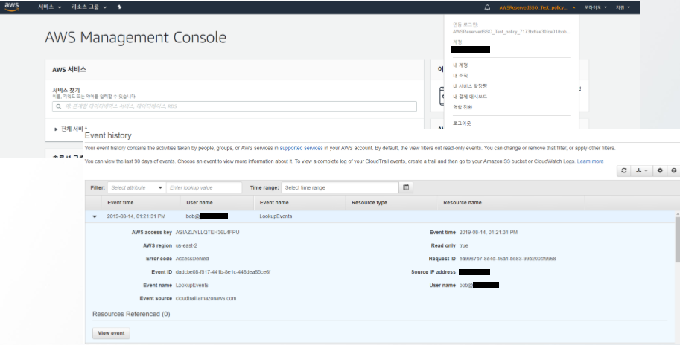Open the download events dropdown button

click(x=641, y=170)
